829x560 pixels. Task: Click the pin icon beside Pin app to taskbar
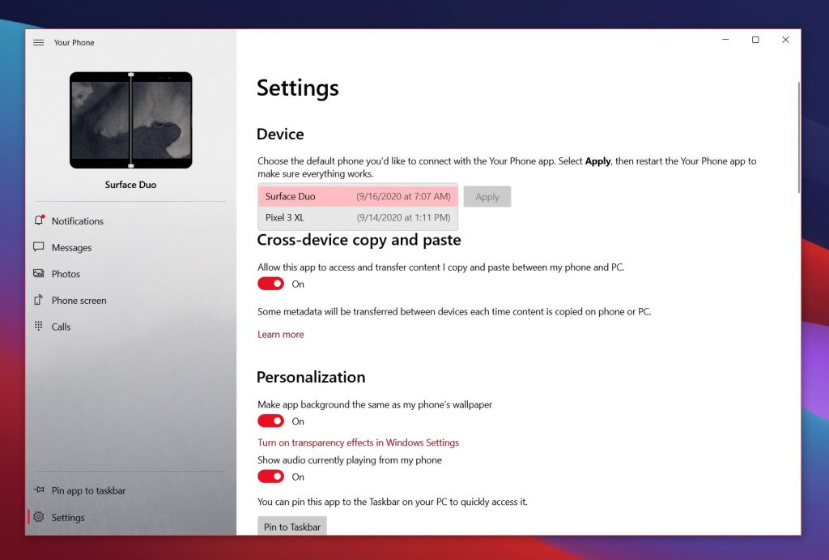(x=39, y=490)
